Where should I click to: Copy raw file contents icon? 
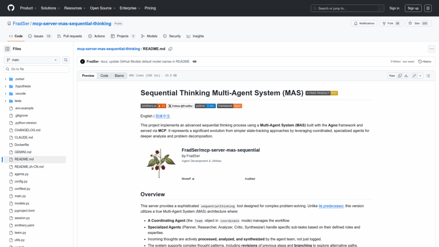pos(400,76)
